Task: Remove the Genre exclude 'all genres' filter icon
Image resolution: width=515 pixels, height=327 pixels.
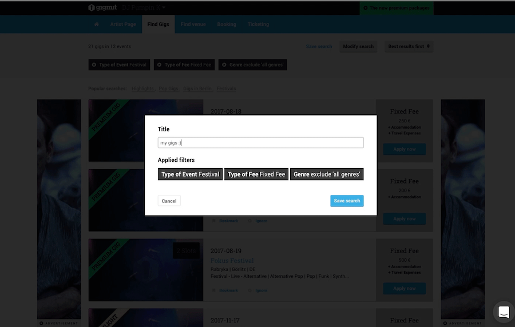Action: (x=224, y=65)
